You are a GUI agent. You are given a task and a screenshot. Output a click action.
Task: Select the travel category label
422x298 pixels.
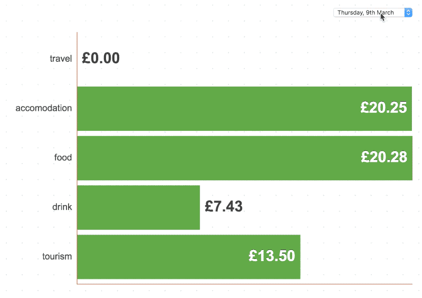61,59
